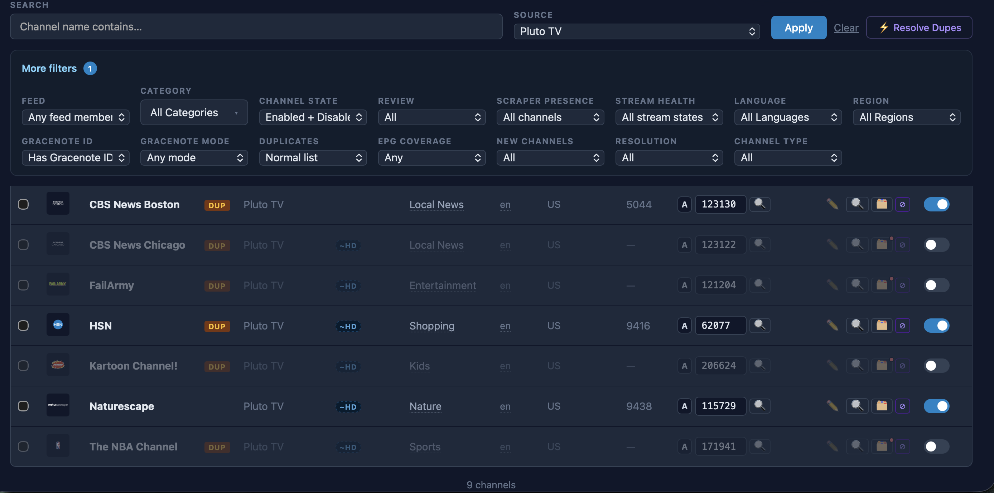The width and height of the screenshot is (994, 493).
Task: Click the magnifier between pencil and folder for Kartoon Channel!
Action: tap(857, 365)
